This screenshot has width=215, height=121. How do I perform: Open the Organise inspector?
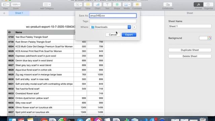[x=208, y=4]
